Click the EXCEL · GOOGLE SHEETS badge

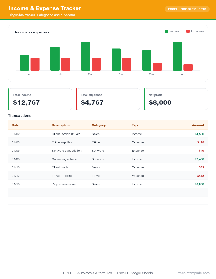click(x=187, y=9)
